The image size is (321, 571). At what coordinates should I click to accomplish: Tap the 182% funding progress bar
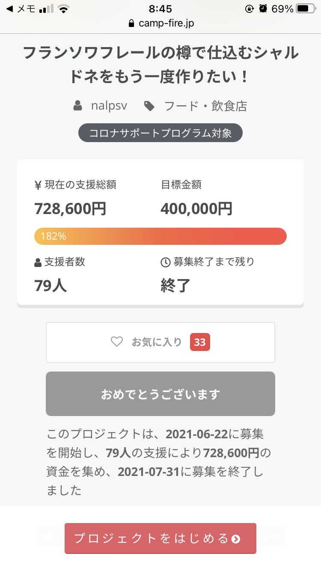(x=160, y=236)
